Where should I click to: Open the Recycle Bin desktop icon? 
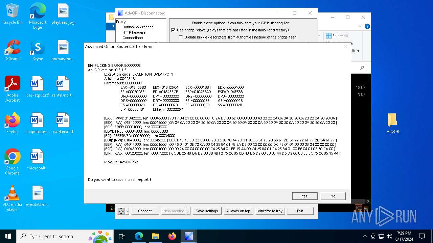13,14
